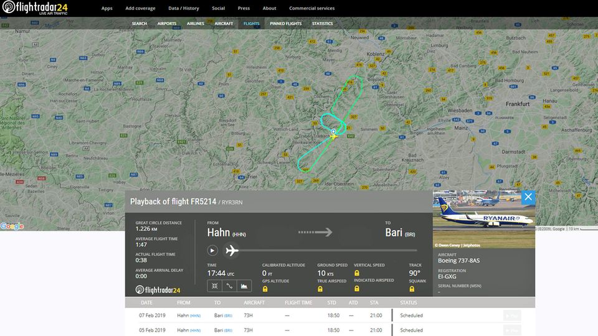Switch to the Airports tab
This screenshot has width=598, height=336.
pos(167,24)
